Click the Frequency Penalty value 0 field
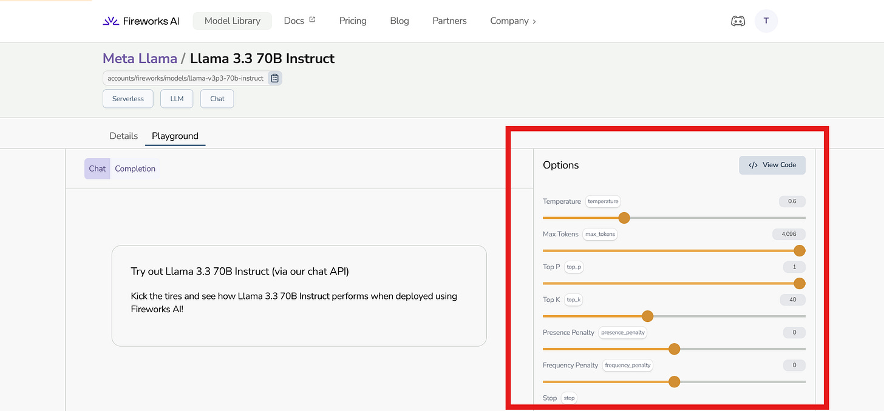Viewport: 884px width, 411px height. pyautogui.click(x=794, y=365)
